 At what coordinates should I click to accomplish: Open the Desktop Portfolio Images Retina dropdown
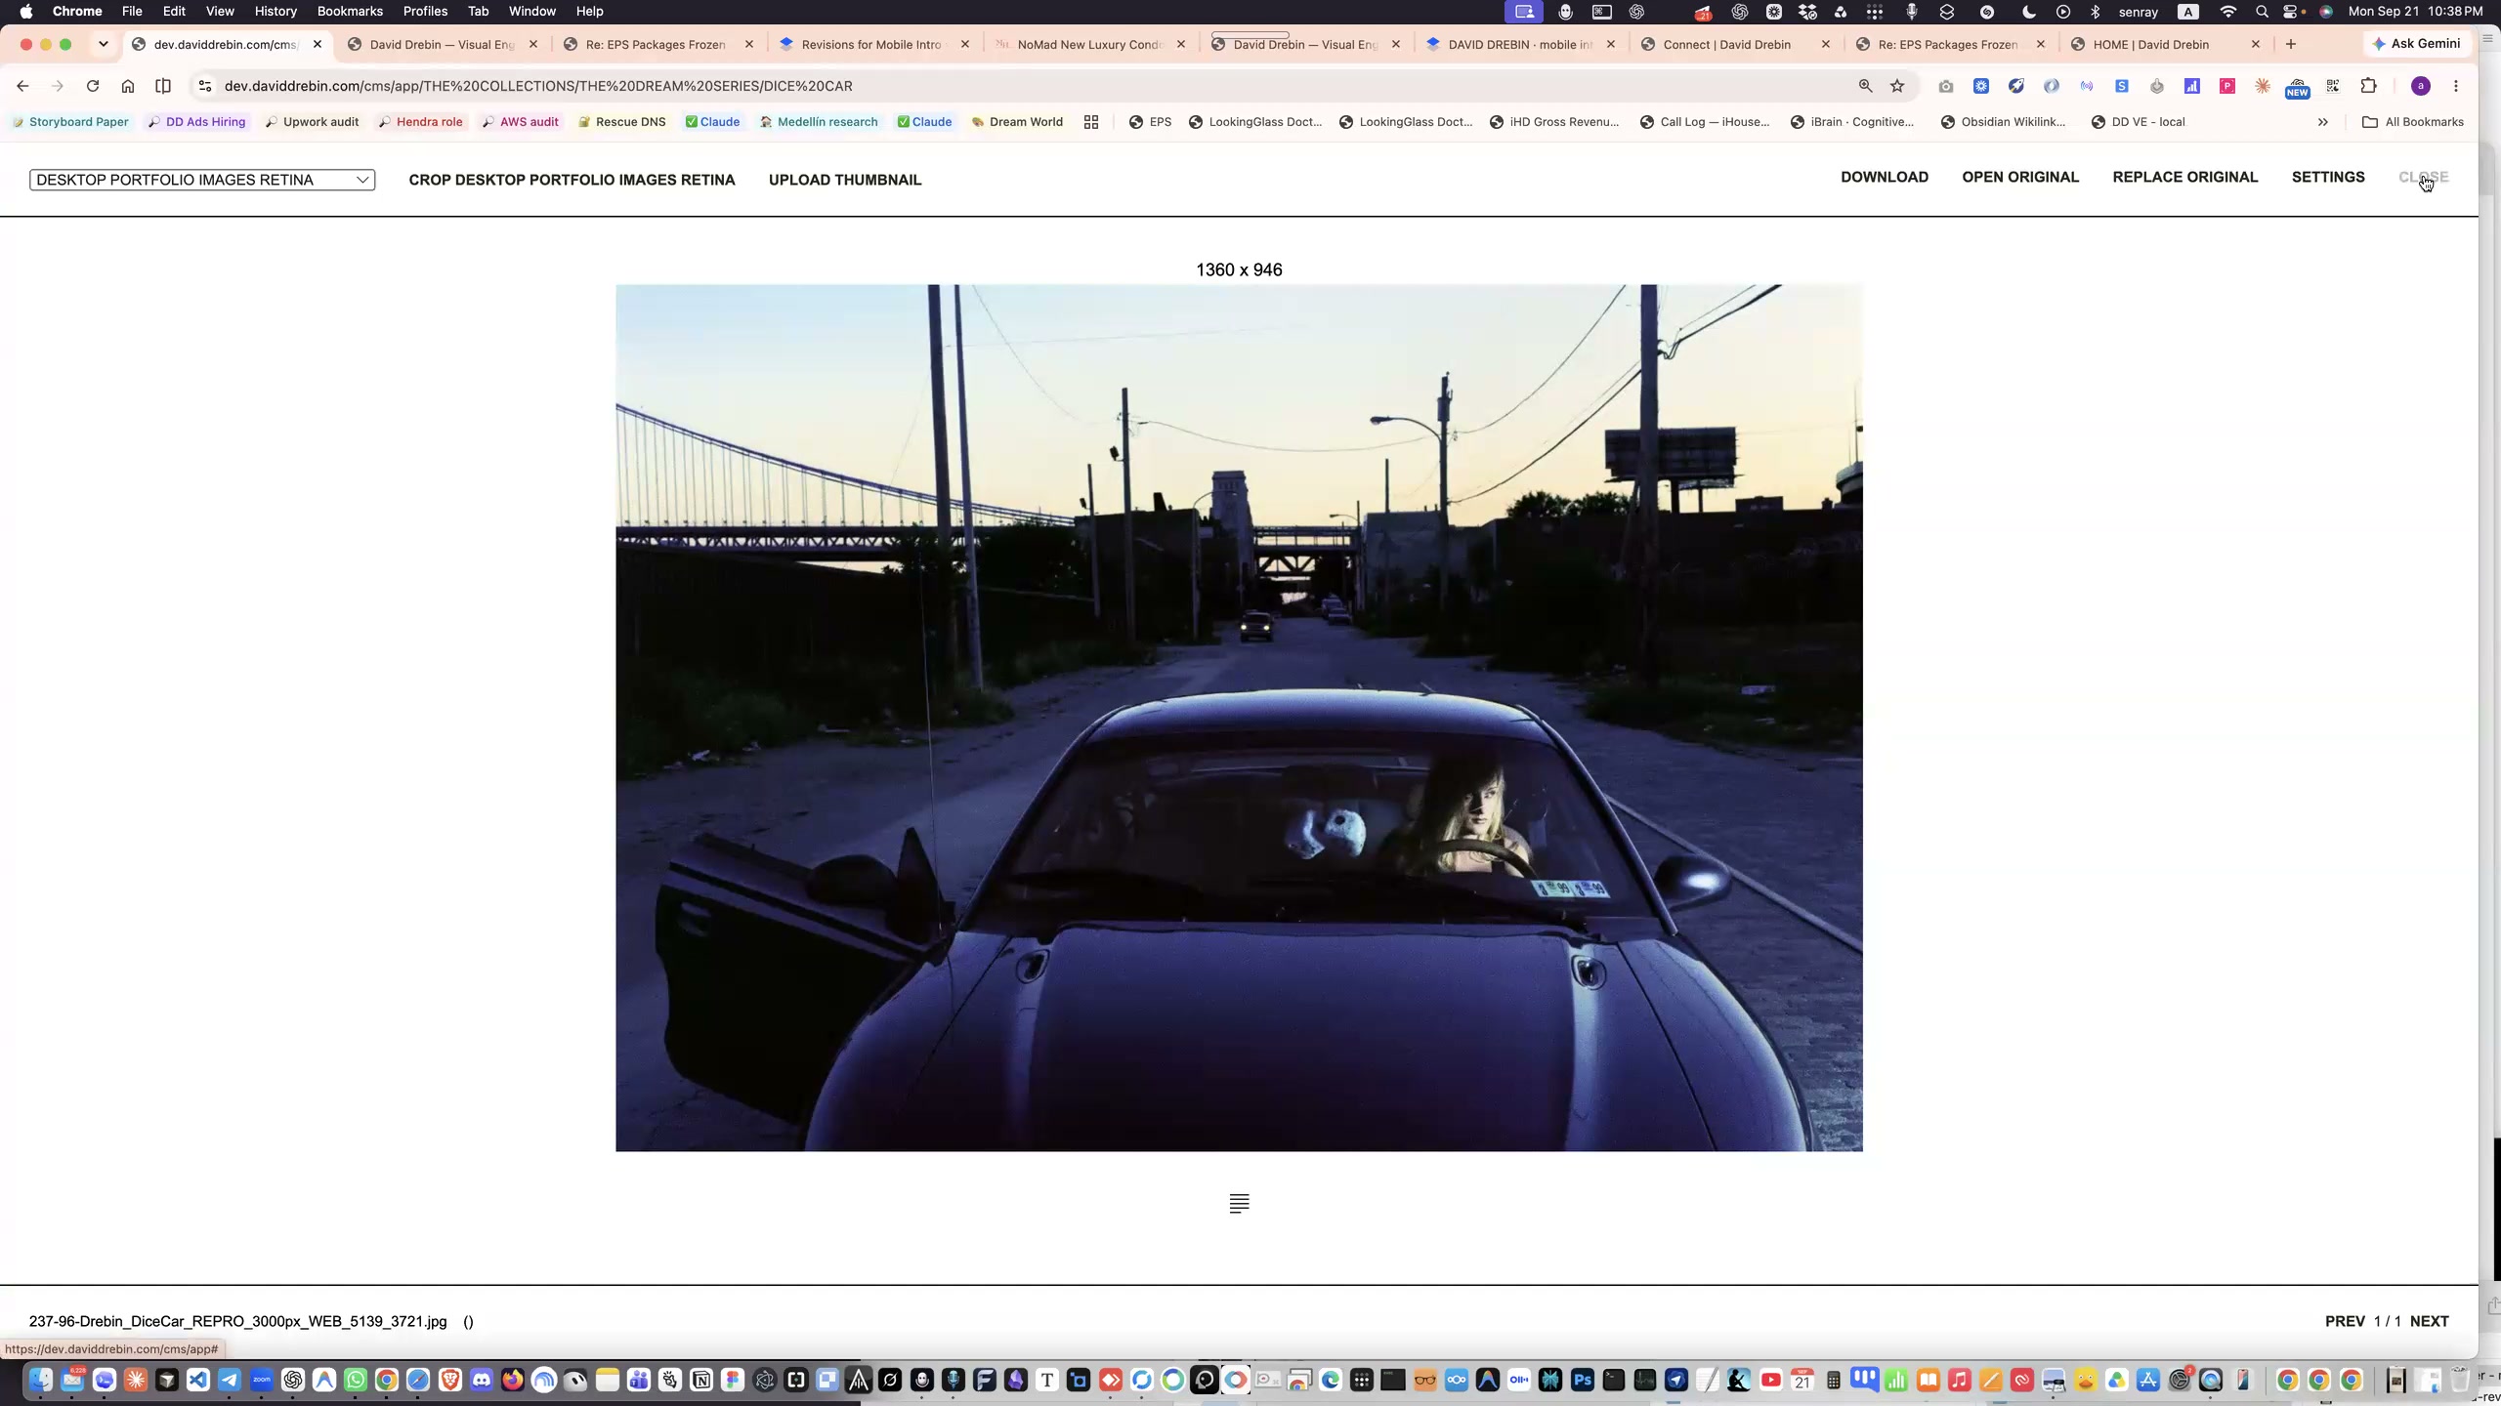[202, 180]
